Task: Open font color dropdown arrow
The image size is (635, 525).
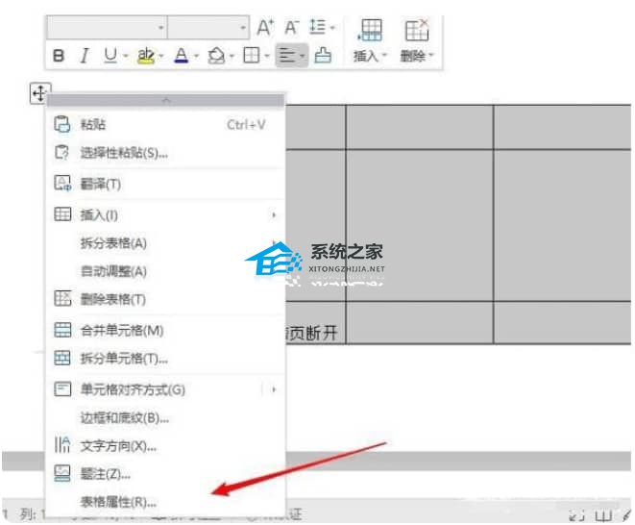Action: pyautogui.click(x=196, y=56)
